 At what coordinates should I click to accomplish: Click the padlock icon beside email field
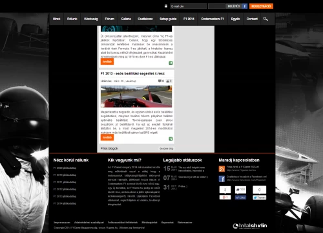coord(166,6)
